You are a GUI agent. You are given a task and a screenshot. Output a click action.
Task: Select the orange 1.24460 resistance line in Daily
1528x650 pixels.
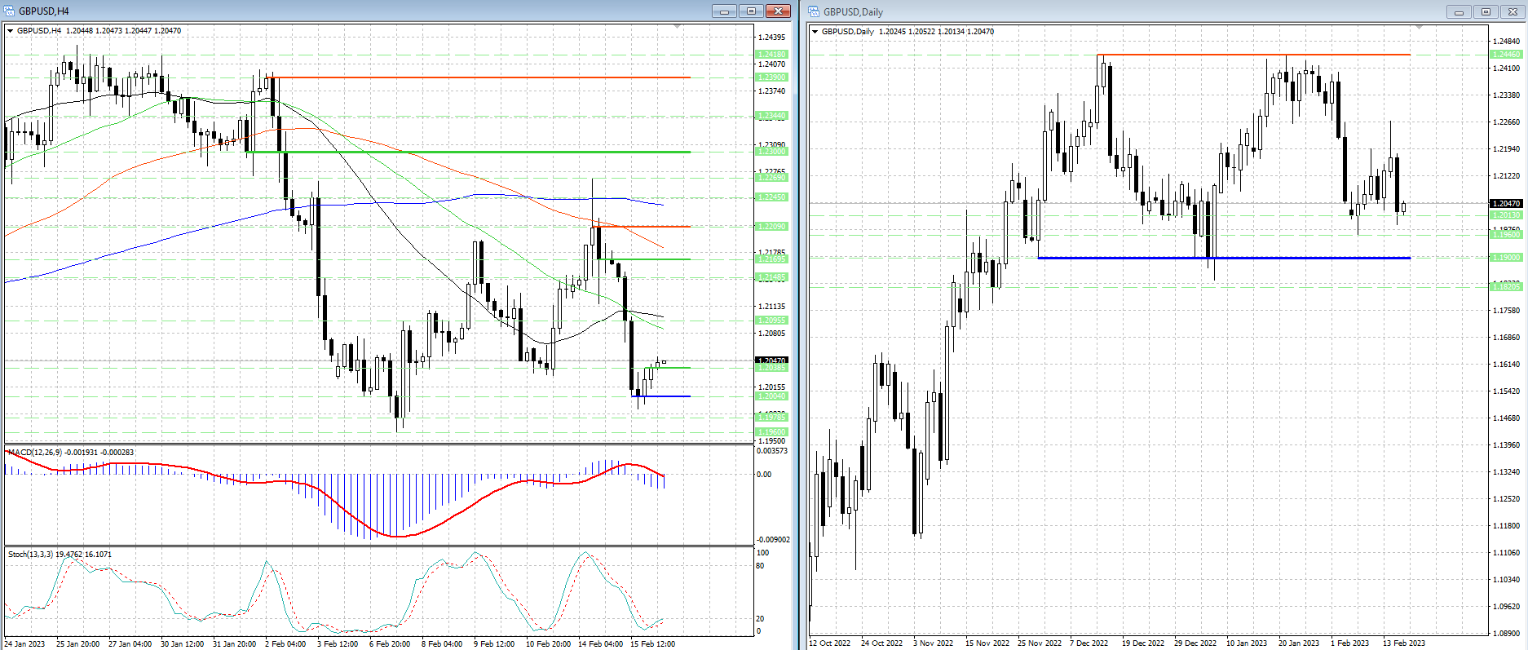click(1254, 55)
